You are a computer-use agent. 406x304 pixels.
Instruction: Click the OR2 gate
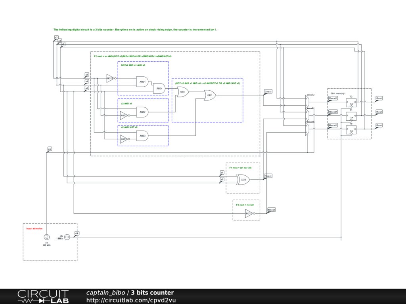pyautogui.click(x=210, y=95)
